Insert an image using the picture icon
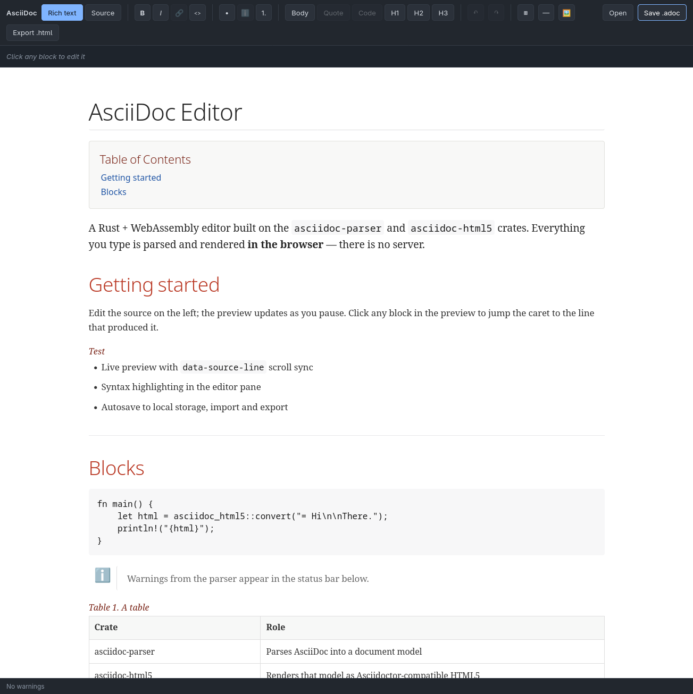Image resolution: width=693 pixels, height=694 pixels. 566,13
